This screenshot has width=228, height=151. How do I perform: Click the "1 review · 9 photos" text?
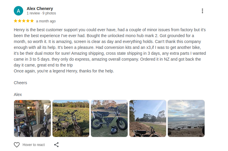point(41,13)
